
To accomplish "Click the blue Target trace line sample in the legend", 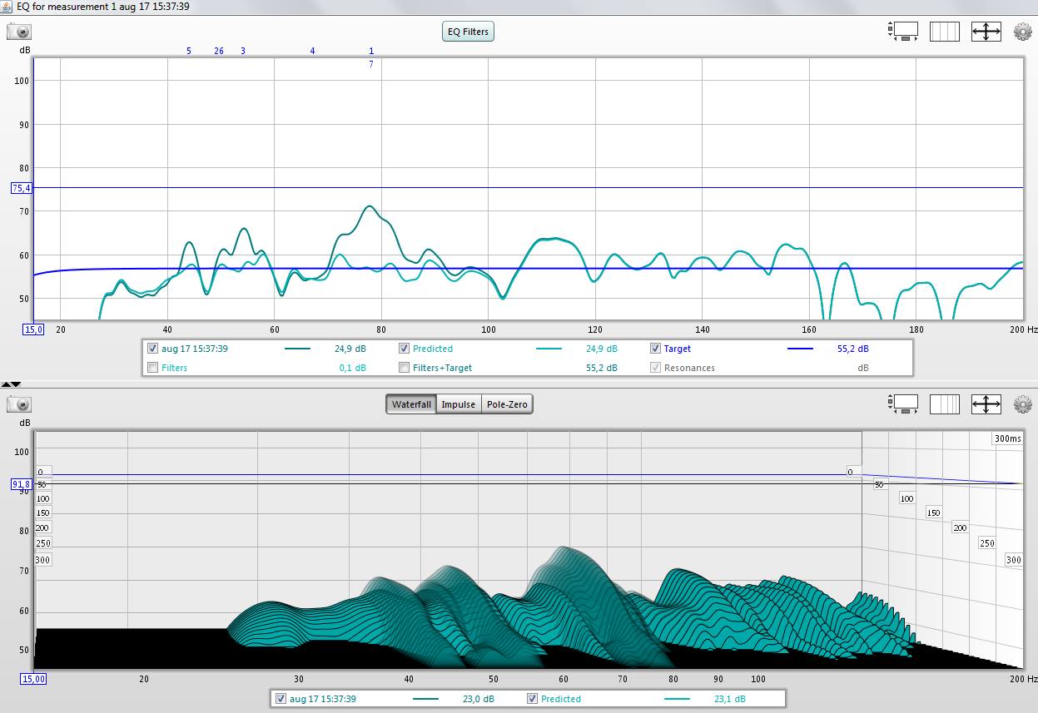I will (x=800, y=349).
